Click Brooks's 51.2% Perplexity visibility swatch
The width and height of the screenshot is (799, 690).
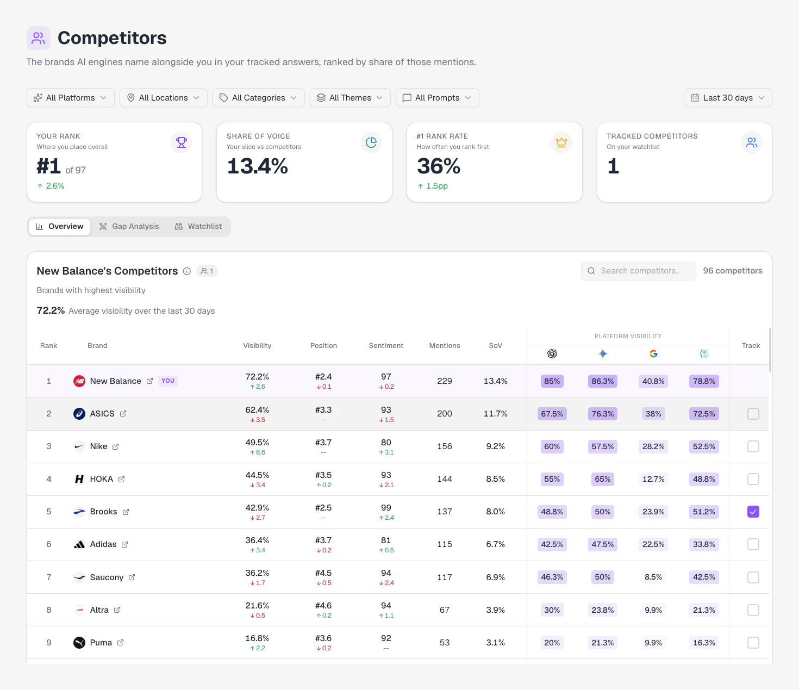(x=704, y=512)
